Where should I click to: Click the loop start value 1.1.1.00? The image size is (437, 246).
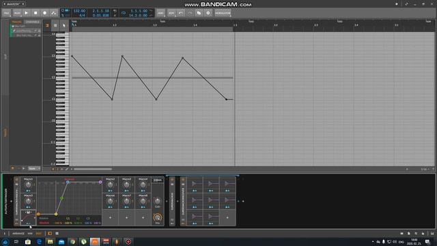click(x=139, y=11)
